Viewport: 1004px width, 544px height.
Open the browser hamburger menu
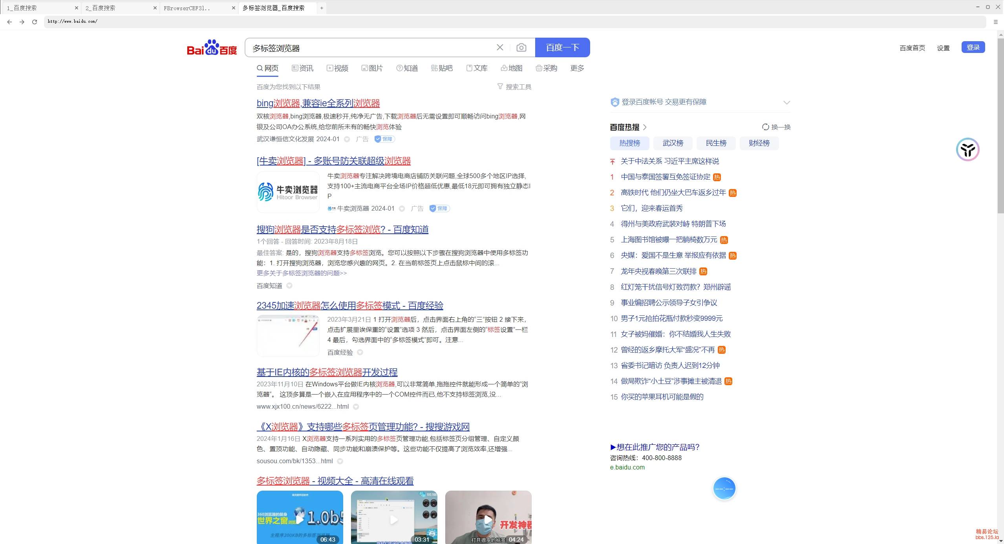[995, 22]
